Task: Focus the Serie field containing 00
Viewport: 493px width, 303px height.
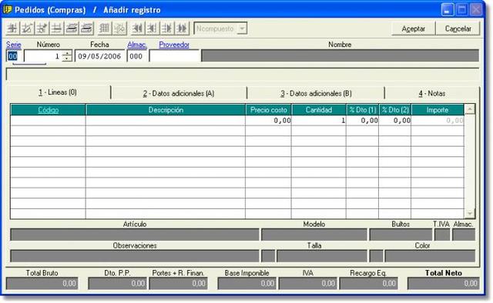Action: 13,56
